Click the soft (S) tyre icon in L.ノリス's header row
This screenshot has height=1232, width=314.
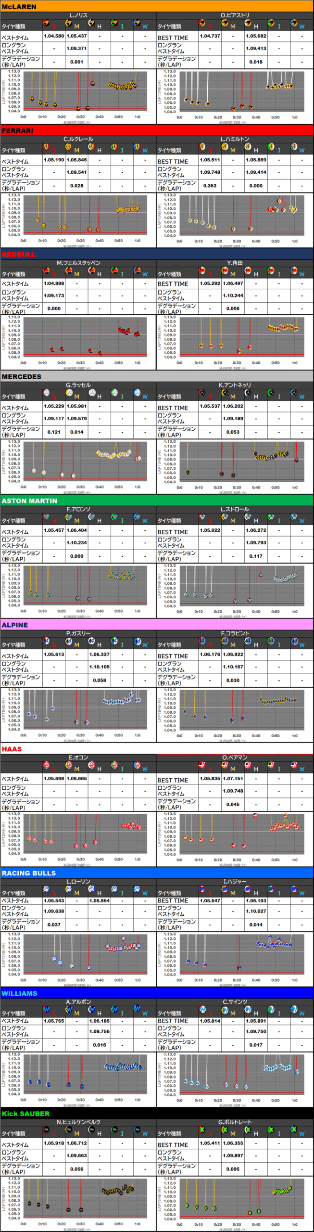46,23
